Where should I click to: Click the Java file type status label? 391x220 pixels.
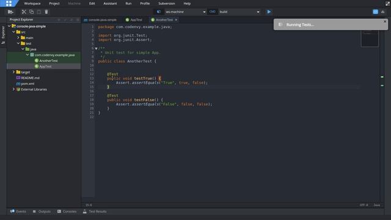(376, 205)
